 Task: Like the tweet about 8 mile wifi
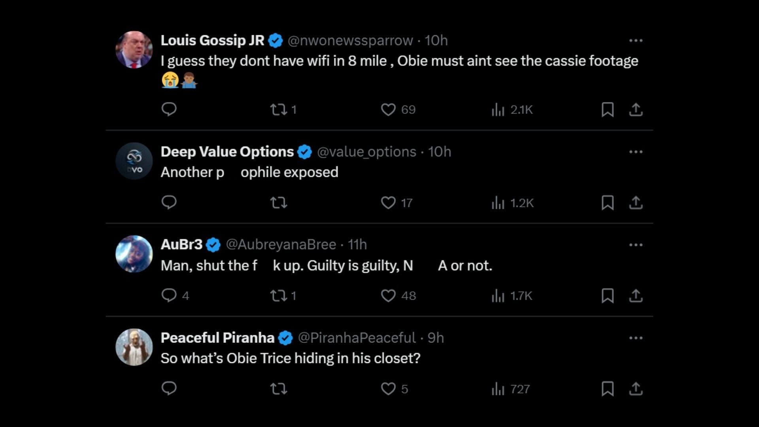(x=388, y=110)
